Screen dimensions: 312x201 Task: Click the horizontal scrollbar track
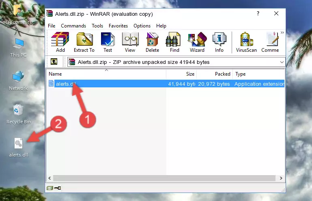(x=164, y=178)
